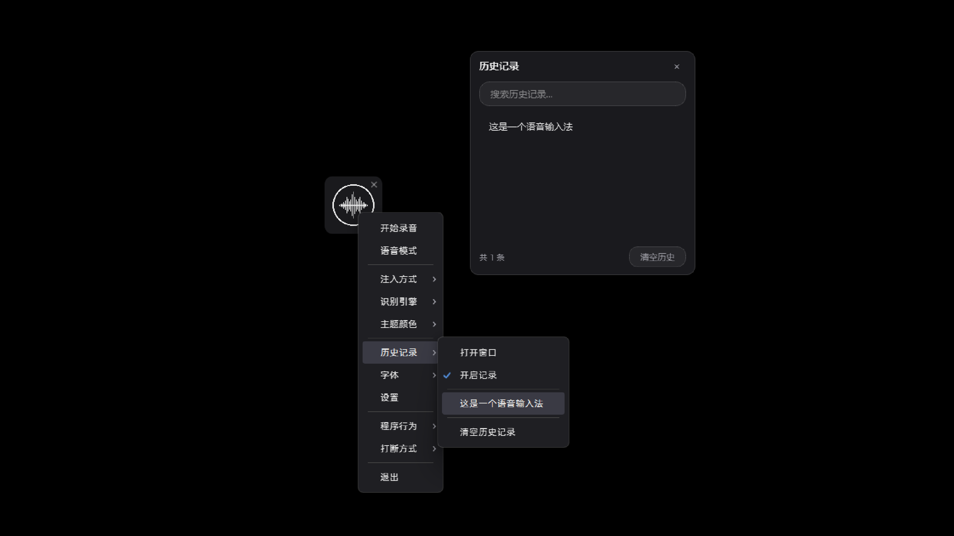Click the 清空历史 button
Image resolution: width=954 pixels, height=536 pixels.
tap(657, 257)
